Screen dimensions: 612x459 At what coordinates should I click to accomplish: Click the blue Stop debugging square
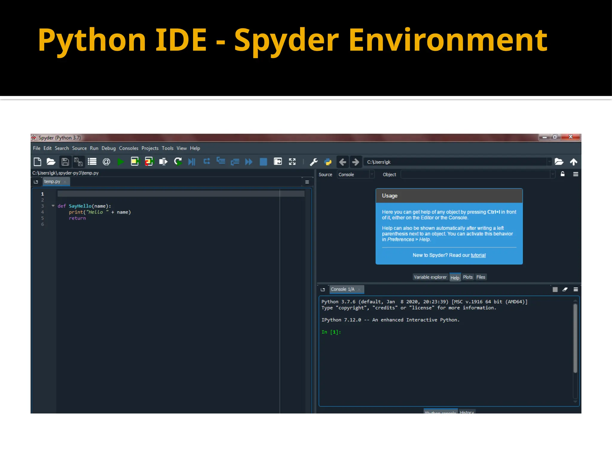(263, 162)
